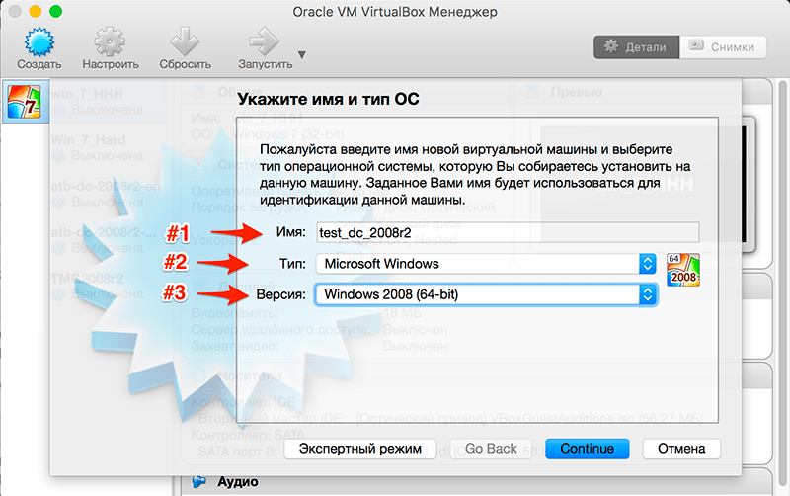Click the Имя field with test_dc_2008r2
790x496 pixels.
click(508, 232)
